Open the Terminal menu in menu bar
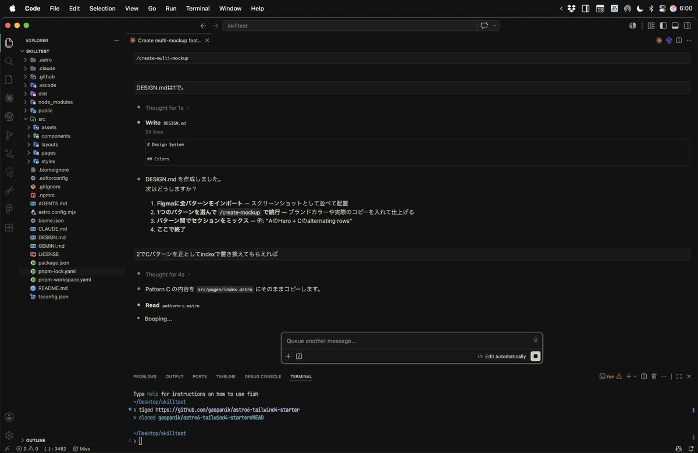This screenshot has height=453, width=698. (198, 8)
